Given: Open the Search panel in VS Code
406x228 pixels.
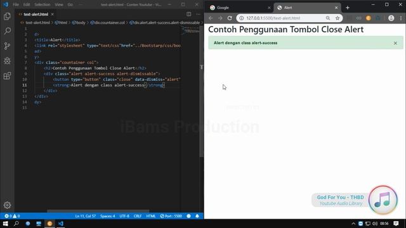Looking at the screenshot, I should click(x=7, y=31).
